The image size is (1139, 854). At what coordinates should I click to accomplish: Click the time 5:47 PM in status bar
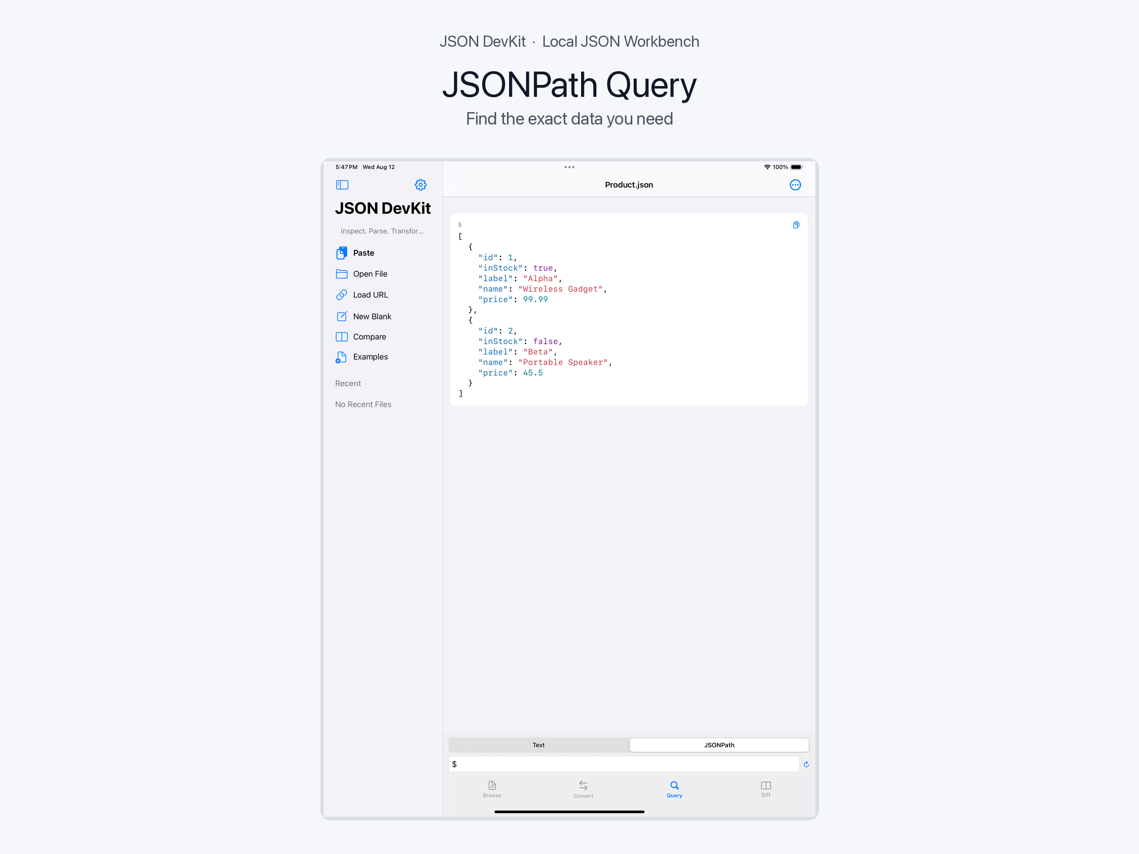pyautogui.click(x=346, y=167)
